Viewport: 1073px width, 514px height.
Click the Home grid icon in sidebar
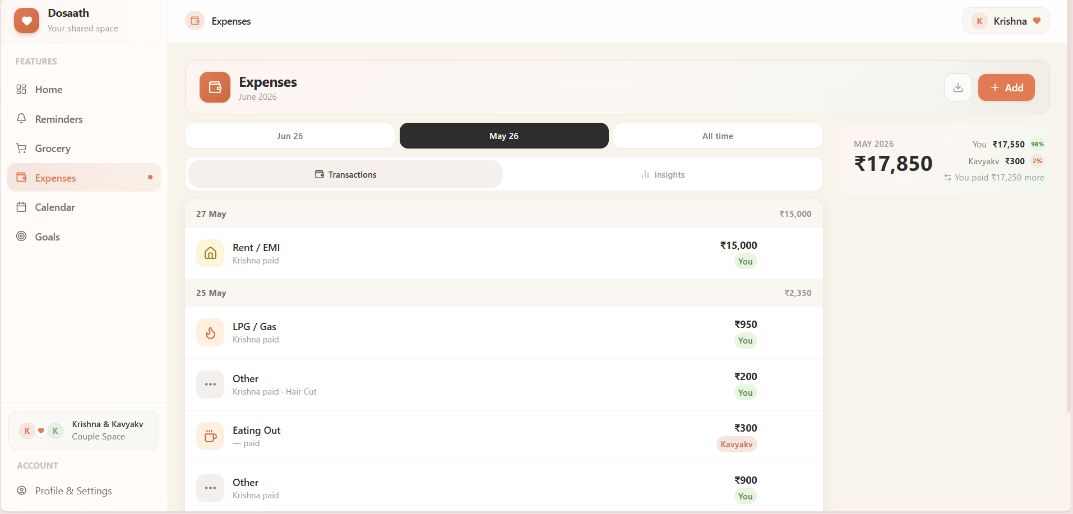point(21,89)
